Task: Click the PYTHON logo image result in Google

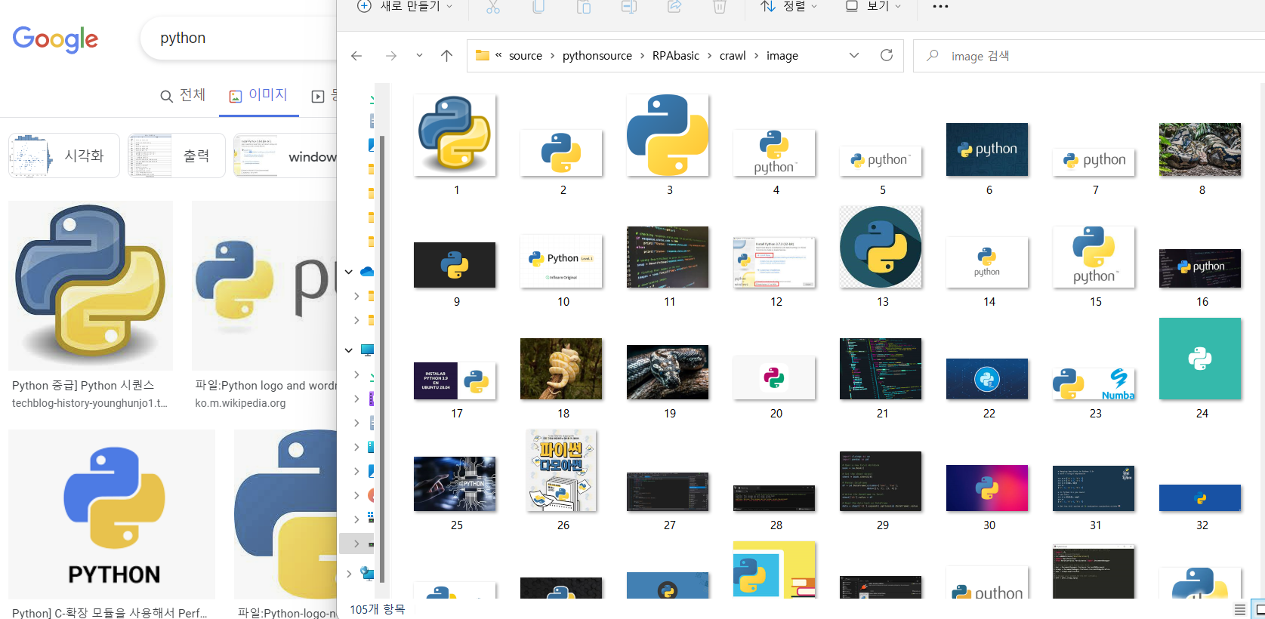Action: pyautogui.click(x=112, y=515)
